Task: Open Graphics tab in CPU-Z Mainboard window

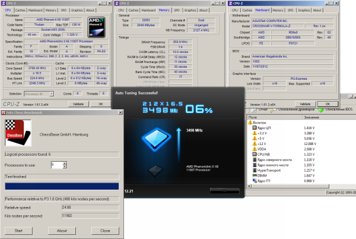Action: coord(304,10)
